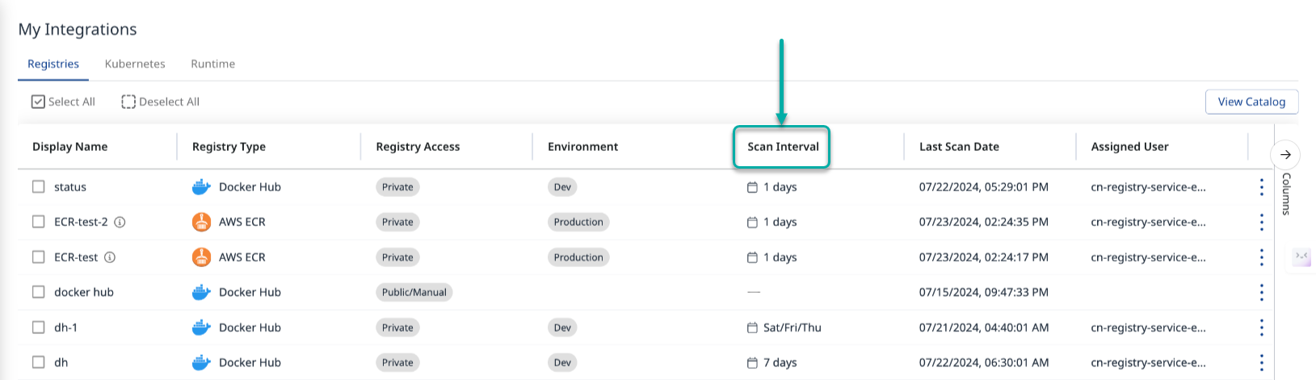Sort by Scan Interval column header
Screen dimensions: 1316x380
tap(782, 147)
